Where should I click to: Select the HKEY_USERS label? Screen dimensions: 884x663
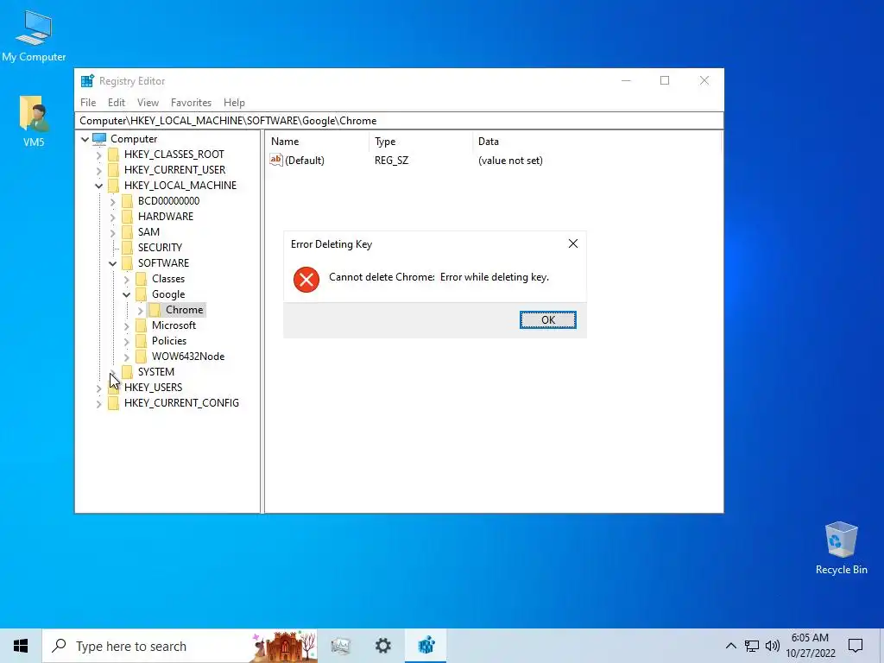click(154, 388)
